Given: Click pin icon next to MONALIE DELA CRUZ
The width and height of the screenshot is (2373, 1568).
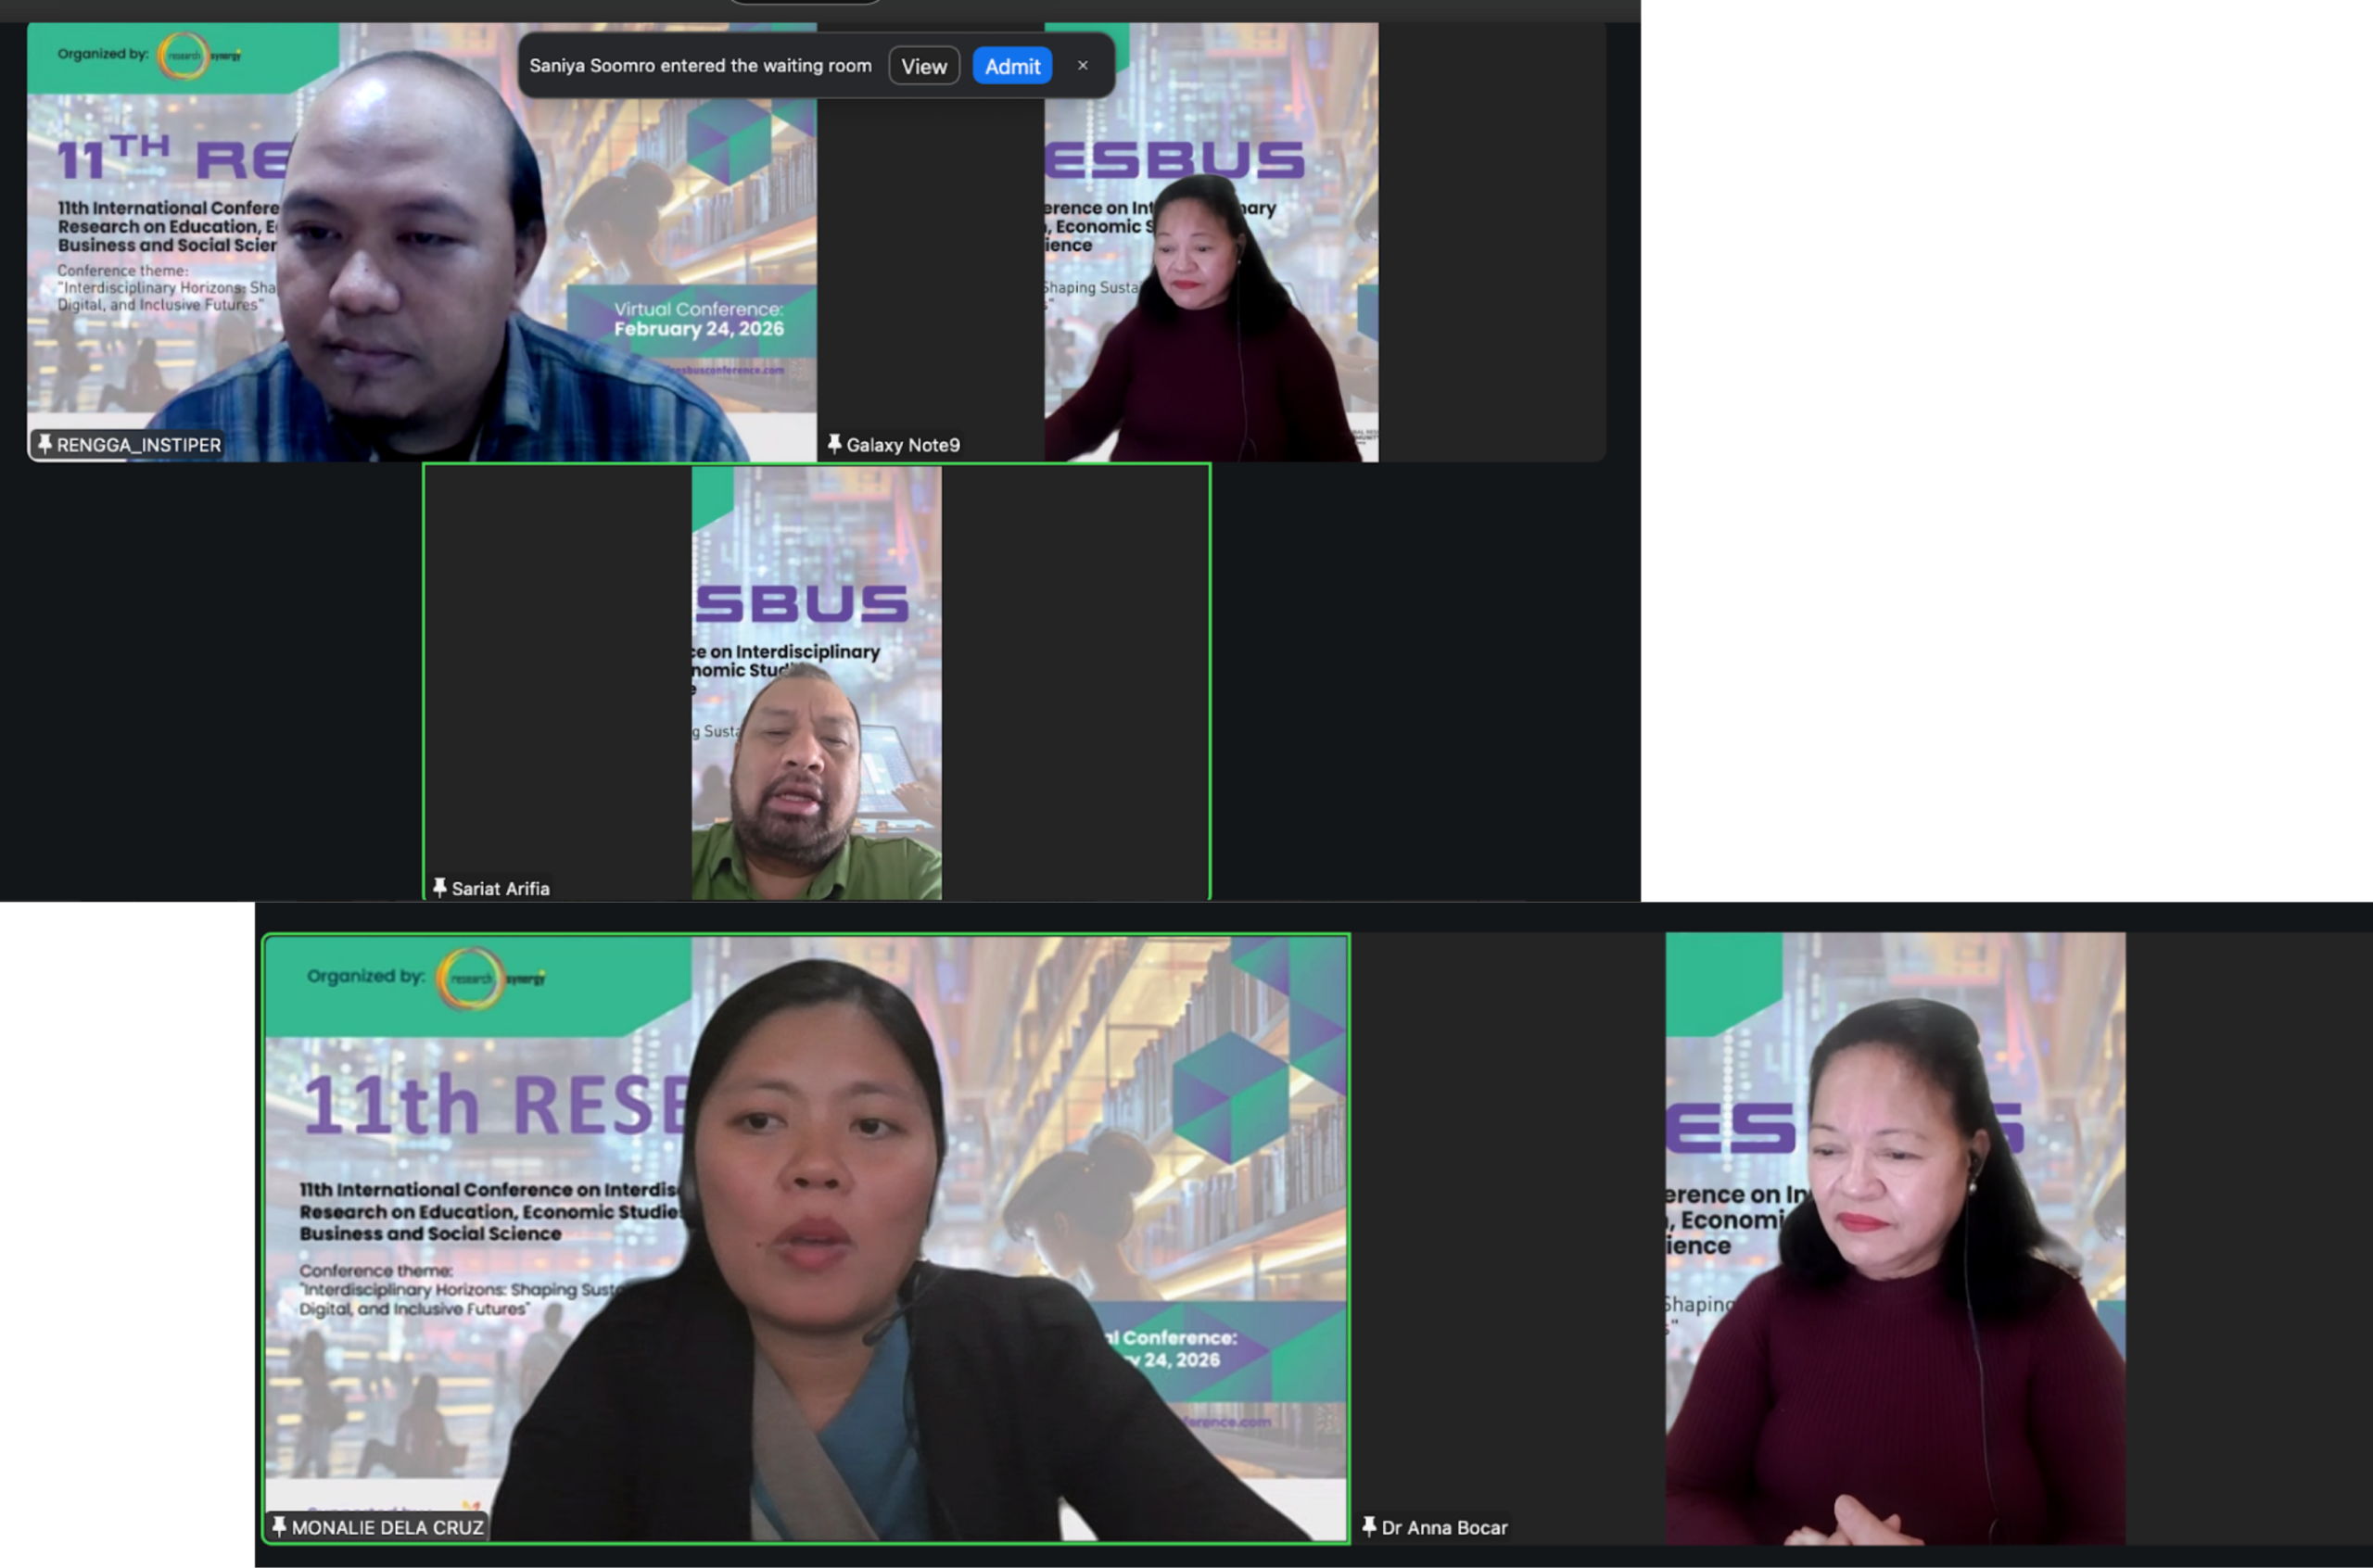Looking at the screenshot, I should [279, 1526].
